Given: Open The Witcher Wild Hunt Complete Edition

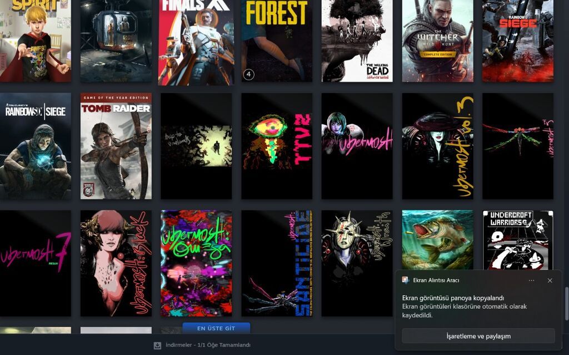Looking at the screenshot, I should pos(438,40).
